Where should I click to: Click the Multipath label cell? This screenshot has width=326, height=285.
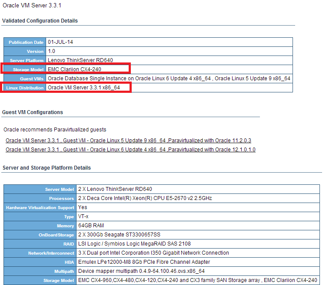coord(40,271)
